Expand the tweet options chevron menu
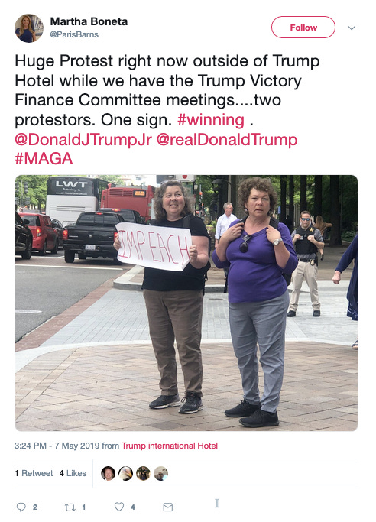The width and height of the screenshot is (376, 522). pos(352,28)
